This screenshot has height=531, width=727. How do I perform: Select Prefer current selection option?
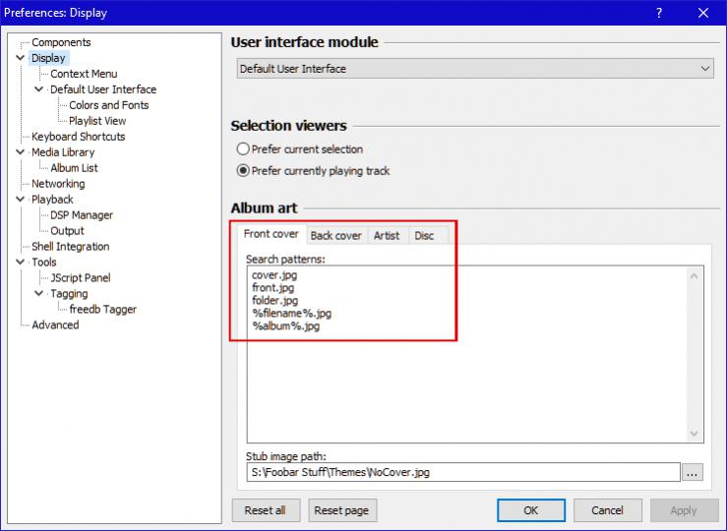(x=243, y=149)
